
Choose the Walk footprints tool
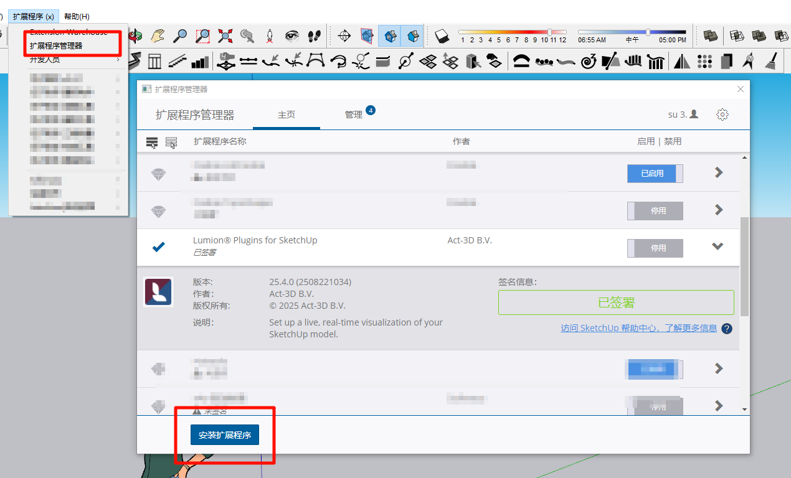[315, 36]
